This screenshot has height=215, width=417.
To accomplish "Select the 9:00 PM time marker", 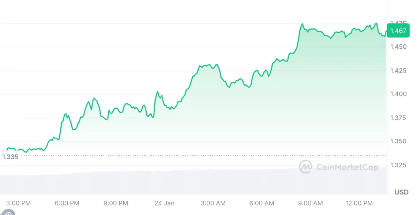I will pyautogui.click(x=116, y=203).
